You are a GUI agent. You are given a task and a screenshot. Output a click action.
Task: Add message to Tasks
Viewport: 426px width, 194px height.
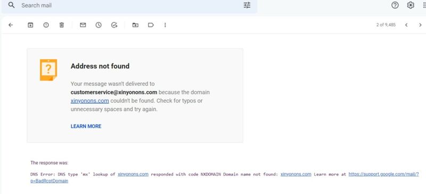(114, 25)
